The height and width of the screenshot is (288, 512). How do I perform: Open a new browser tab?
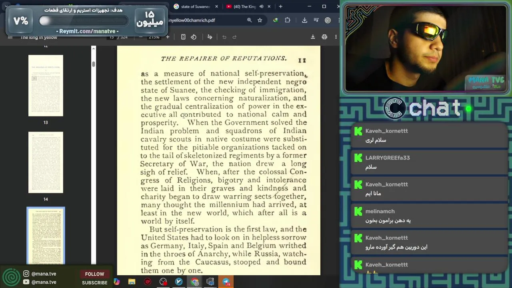280,6
